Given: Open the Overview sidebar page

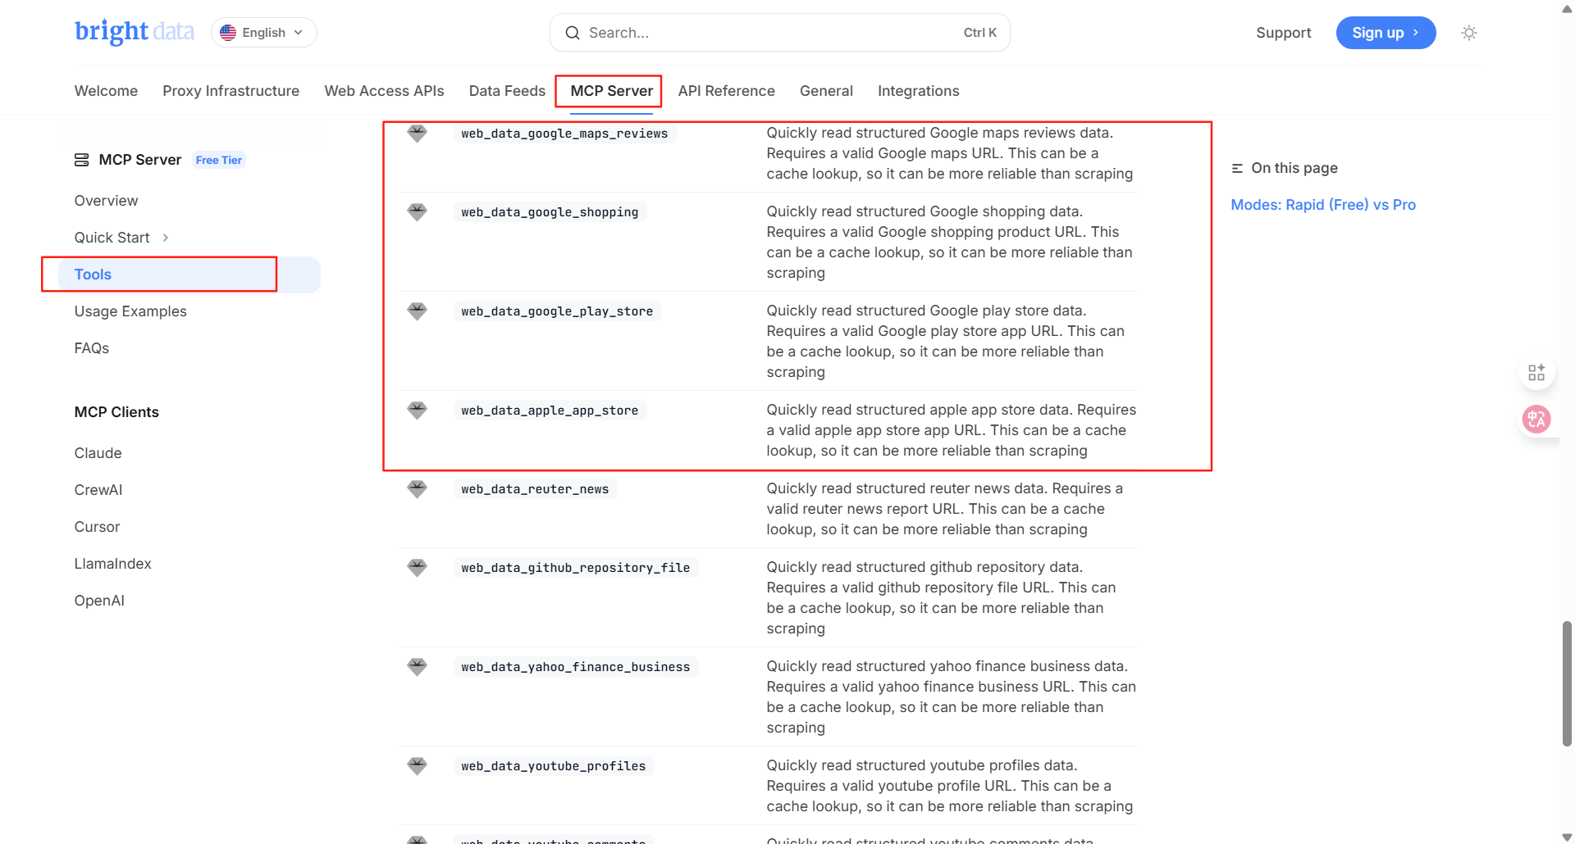Looking at the screenshot, I should click(x=106, y=201).
